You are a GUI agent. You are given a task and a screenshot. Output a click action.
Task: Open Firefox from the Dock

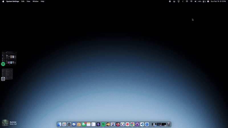click(118, 124)
